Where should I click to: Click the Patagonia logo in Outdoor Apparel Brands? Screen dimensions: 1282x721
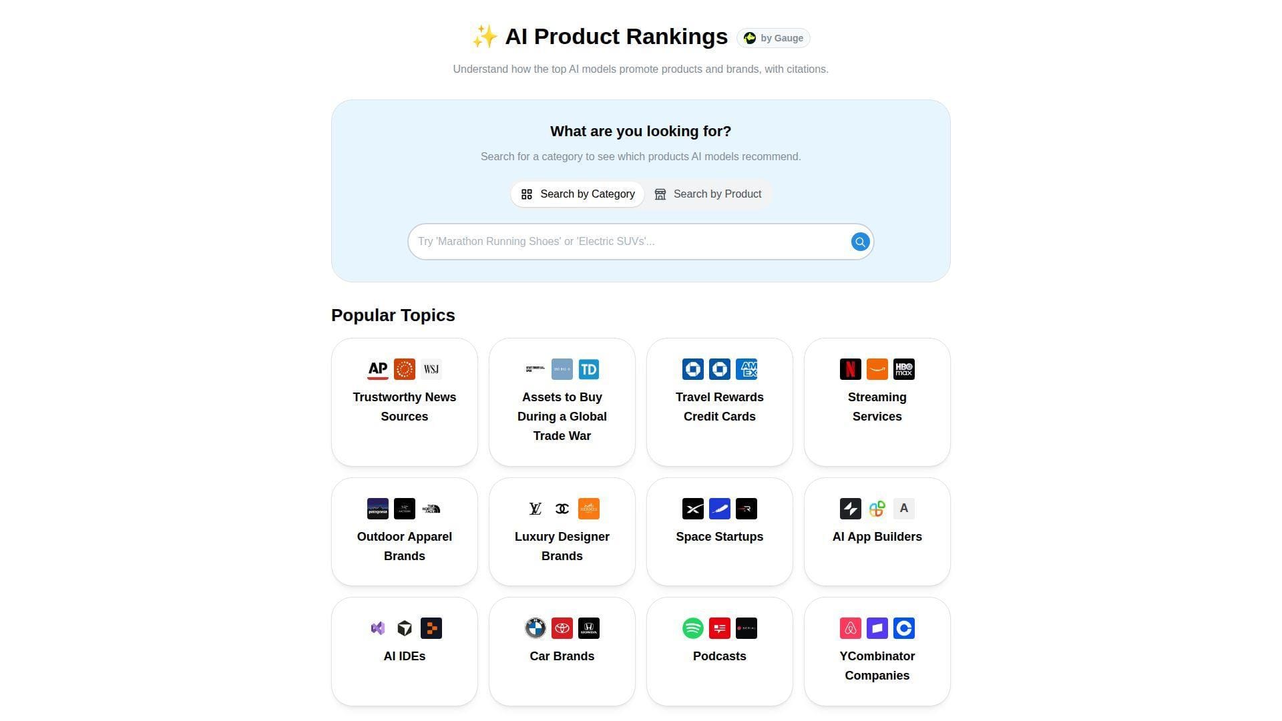tap(378, 508)
